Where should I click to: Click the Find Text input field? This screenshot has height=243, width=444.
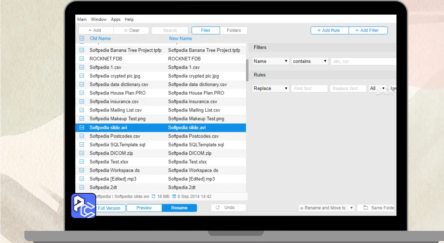point(309,89)
